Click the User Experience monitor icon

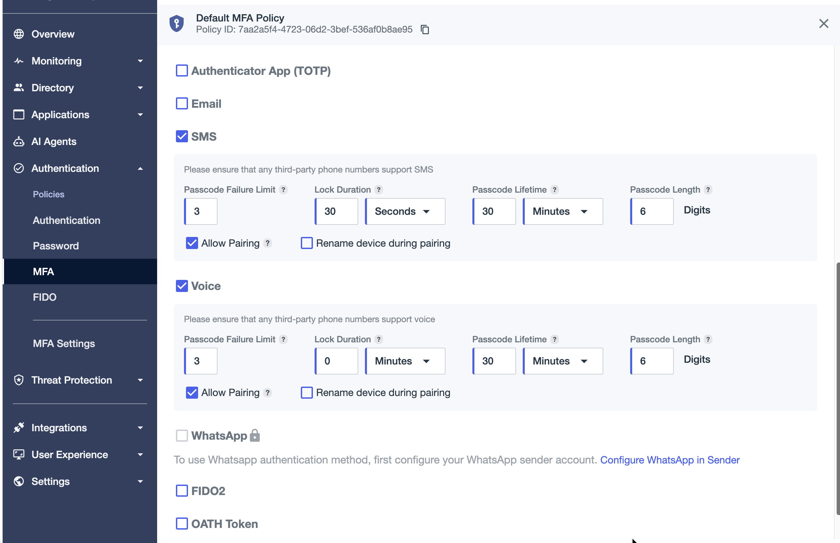pyautogui.click(x=19, y=454)
